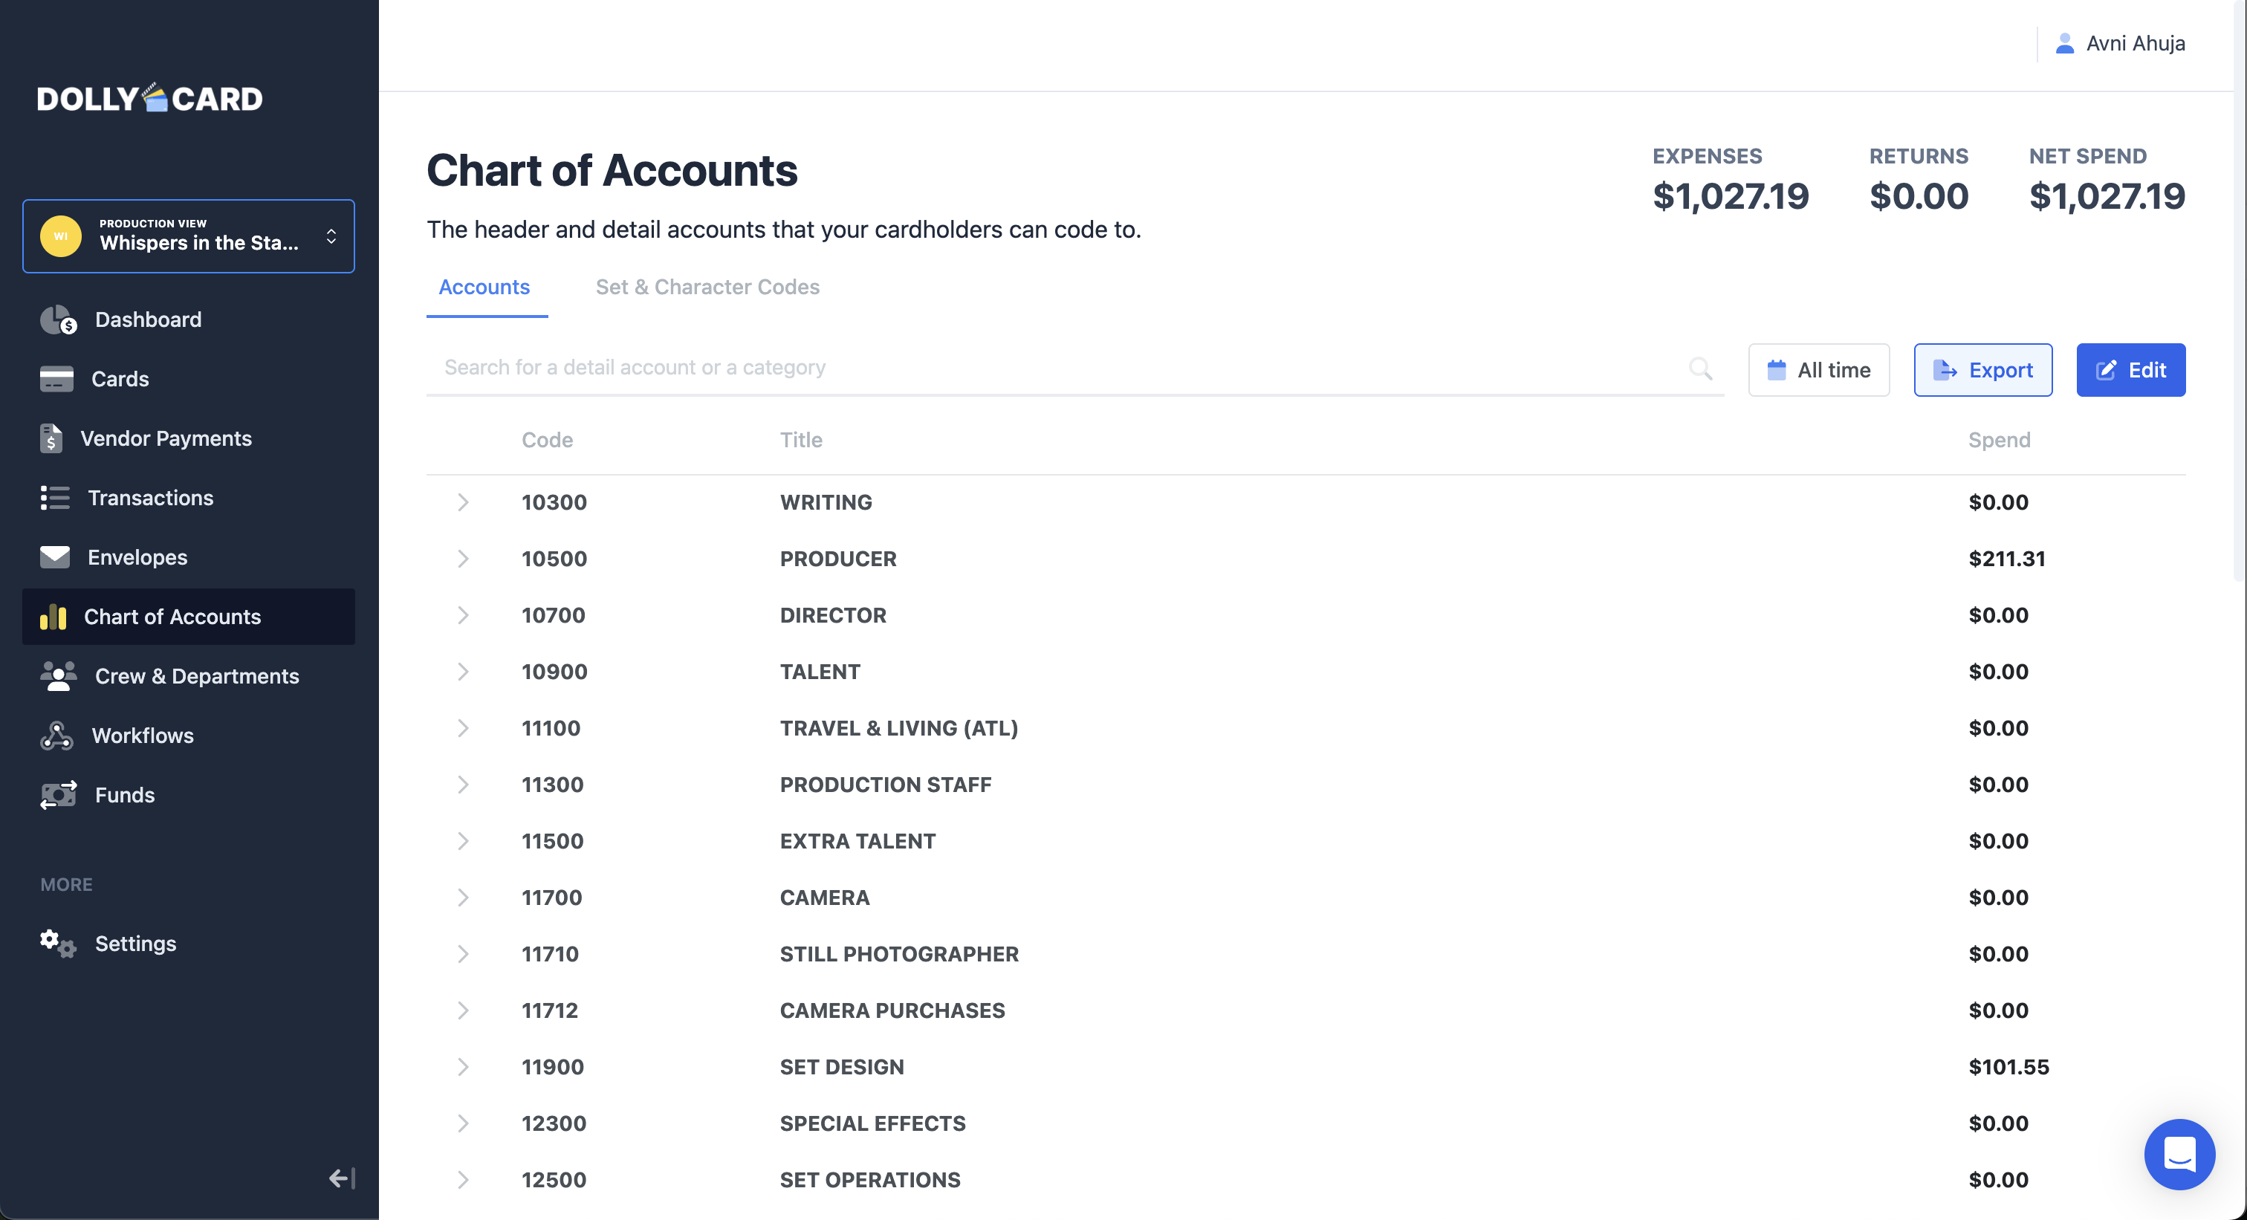
Task: Select the Accounts tab
Action: pos(484,287)
